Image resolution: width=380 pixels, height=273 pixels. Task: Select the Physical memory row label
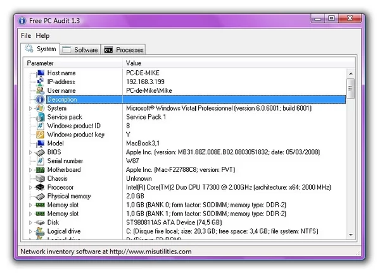[69, 197]
